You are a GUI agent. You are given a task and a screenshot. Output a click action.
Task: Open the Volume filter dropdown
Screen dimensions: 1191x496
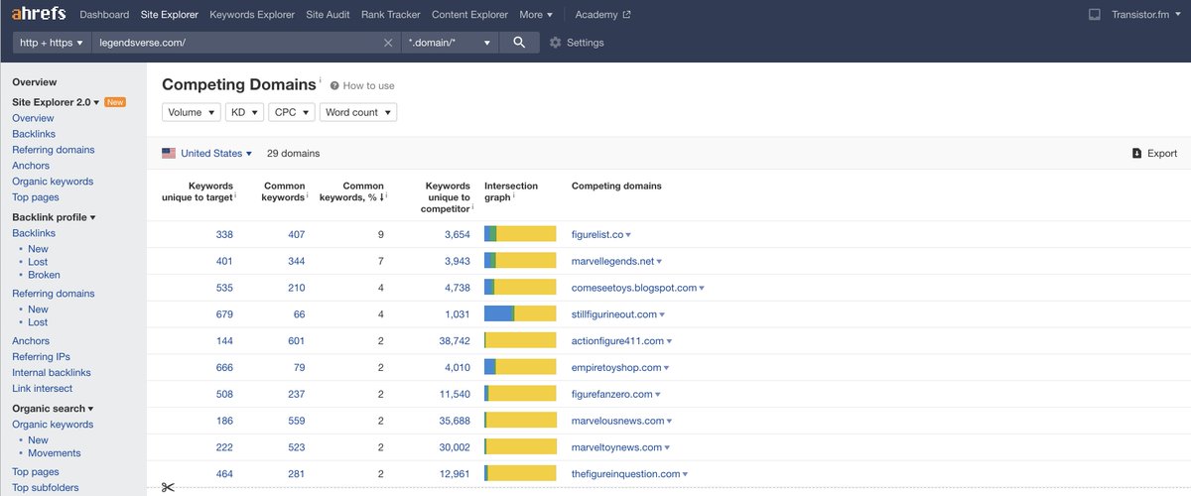[x=192, y=112]
